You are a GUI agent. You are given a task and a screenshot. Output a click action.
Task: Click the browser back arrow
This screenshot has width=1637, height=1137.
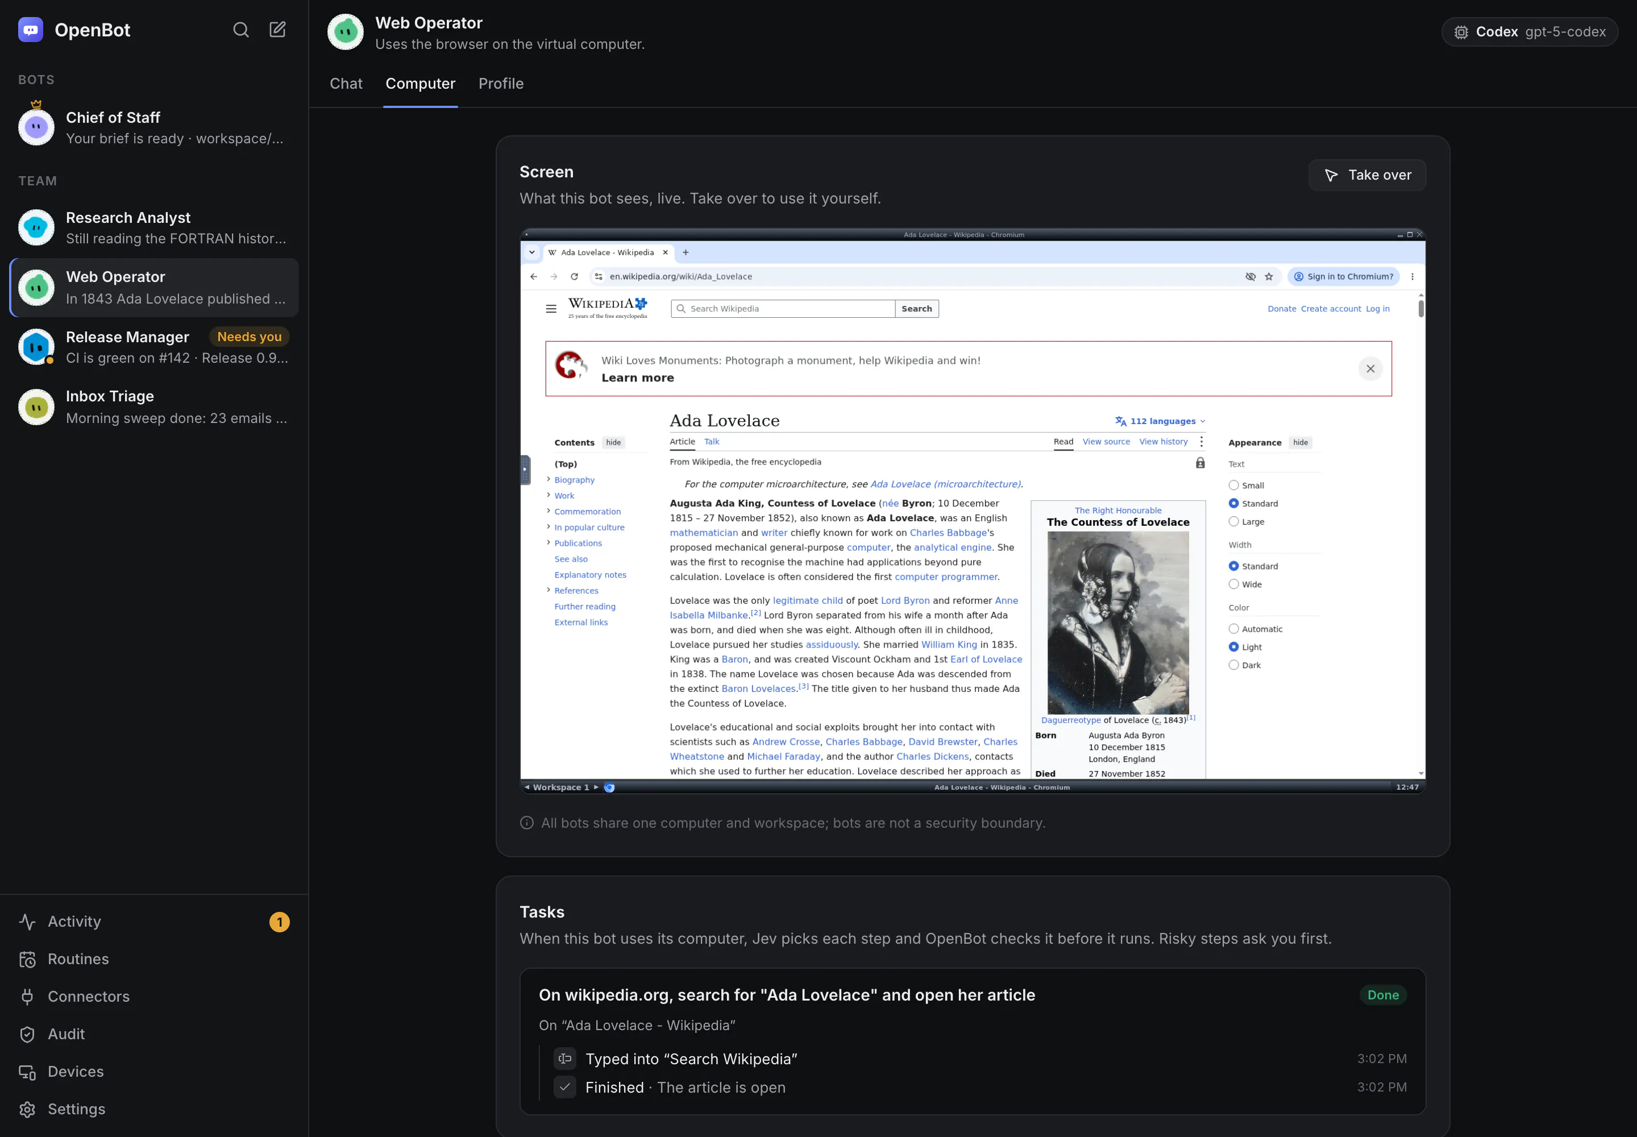(x=534, y=276)
